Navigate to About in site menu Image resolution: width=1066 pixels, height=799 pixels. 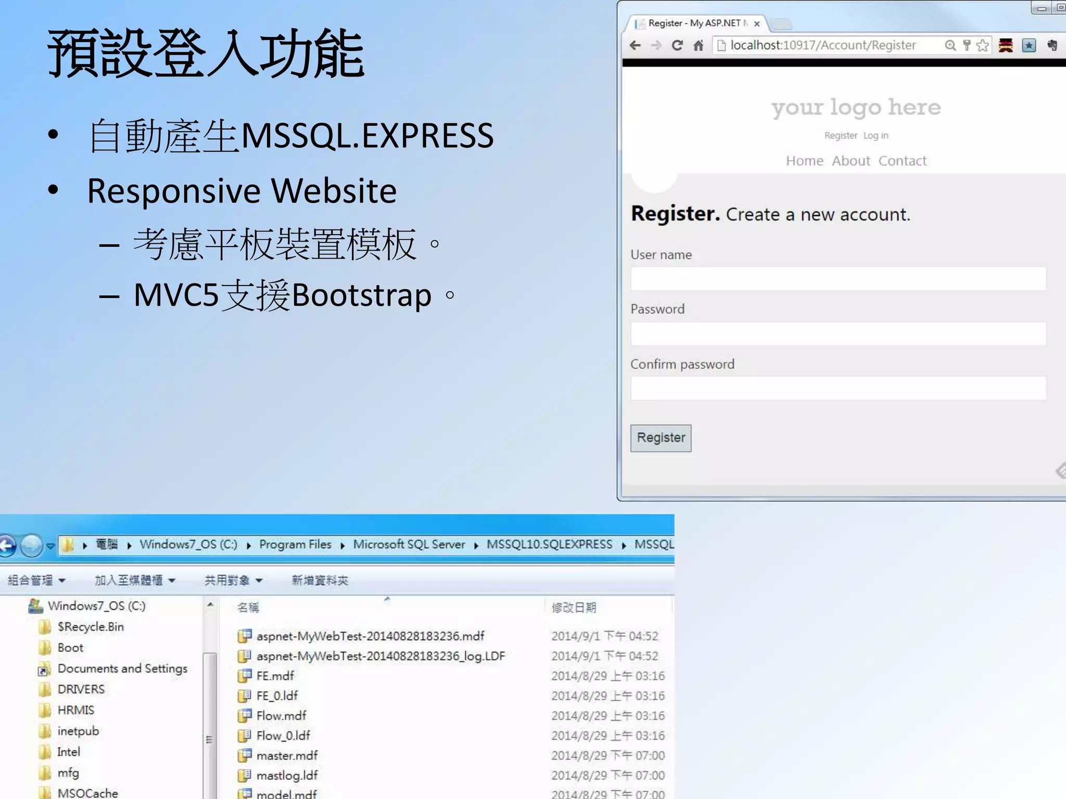(x=851, y=161)
